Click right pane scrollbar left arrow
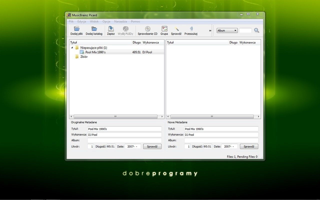This screenshot has width=320, height=200. click(x=168, y=116)
